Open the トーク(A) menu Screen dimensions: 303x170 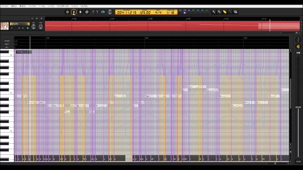[x=42, y=6]
